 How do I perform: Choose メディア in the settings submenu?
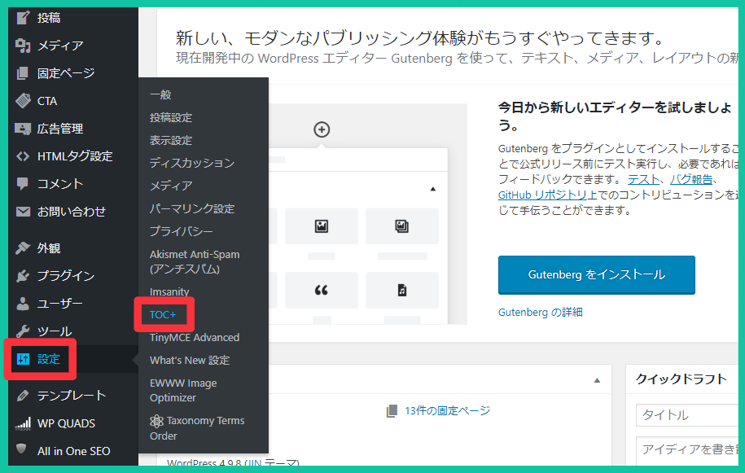[171, 186]
